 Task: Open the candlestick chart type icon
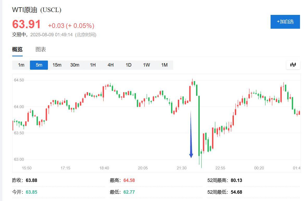293,65
